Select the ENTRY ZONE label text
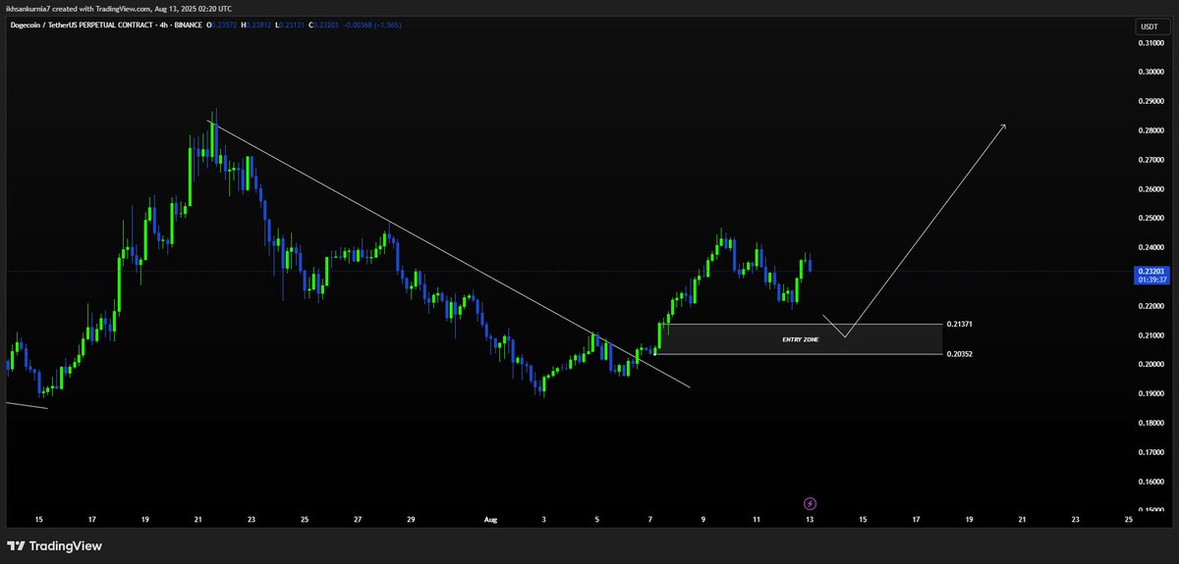Viewport: 1179px width, 564px height. click(800, 339)
